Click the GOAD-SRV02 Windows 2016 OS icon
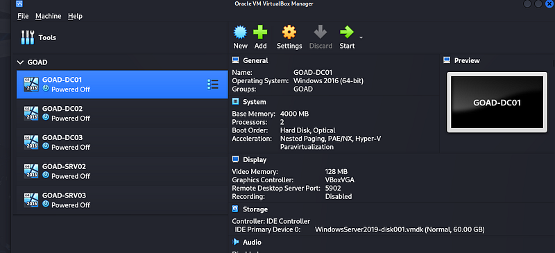555x253 pixels. (x=31, y=171)
